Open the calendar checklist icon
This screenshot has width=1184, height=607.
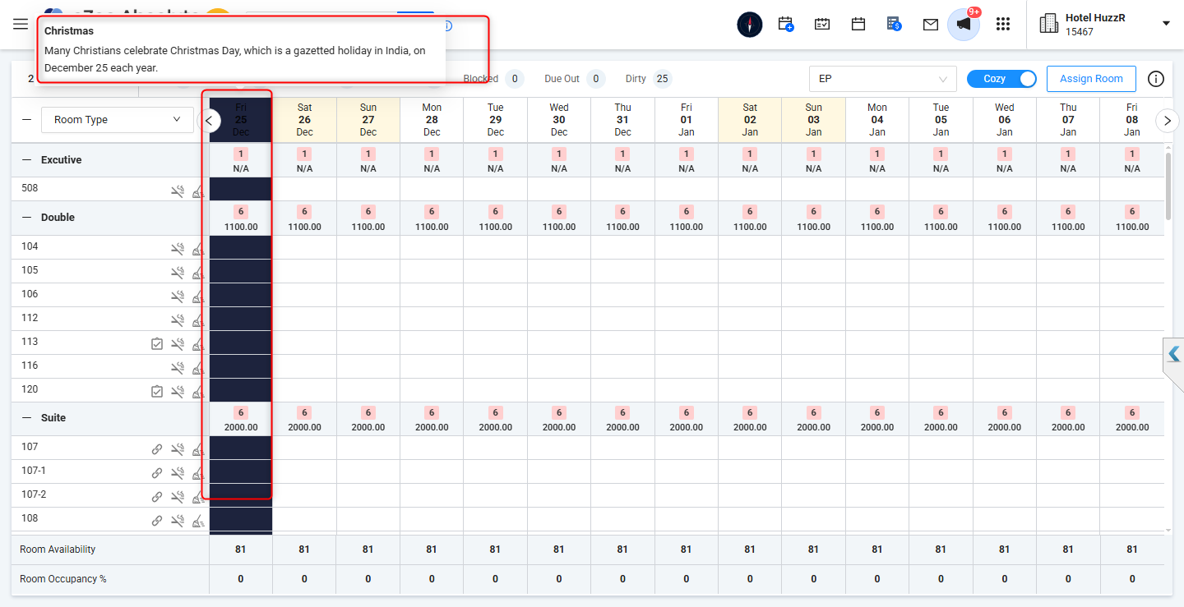(x=822, y=24)
